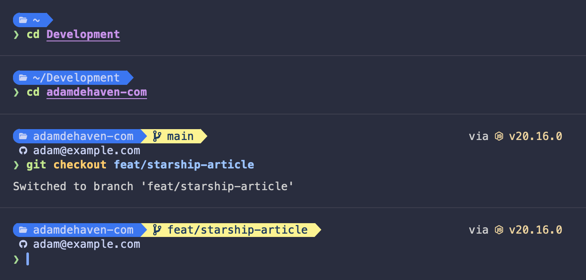Open the underlined Development path
Image resolution: width=586 pixels, height=280 pixels.
(83, 34)
